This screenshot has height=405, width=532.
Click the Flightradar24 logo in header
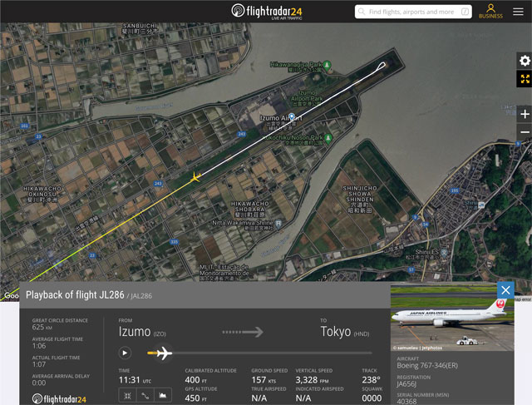tap(265, 12)
